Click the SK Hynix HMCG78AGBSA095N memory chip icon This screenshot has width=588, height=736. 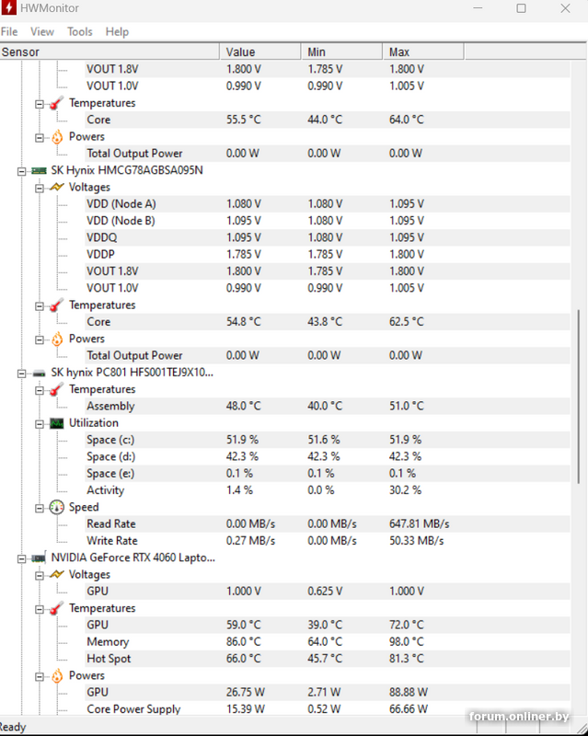point(39,170)
